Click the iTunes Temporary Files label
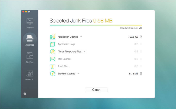Screen dimensions: 176x109 (x=69, y=52)
